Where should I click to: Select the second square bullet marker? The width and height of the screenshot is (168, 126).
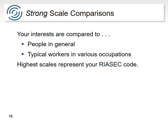(23, 54)
